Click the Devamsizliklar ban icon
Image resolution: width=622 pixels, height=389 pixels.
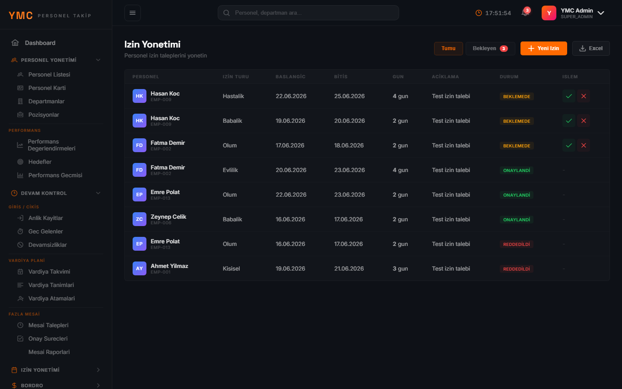coord(20,245)
